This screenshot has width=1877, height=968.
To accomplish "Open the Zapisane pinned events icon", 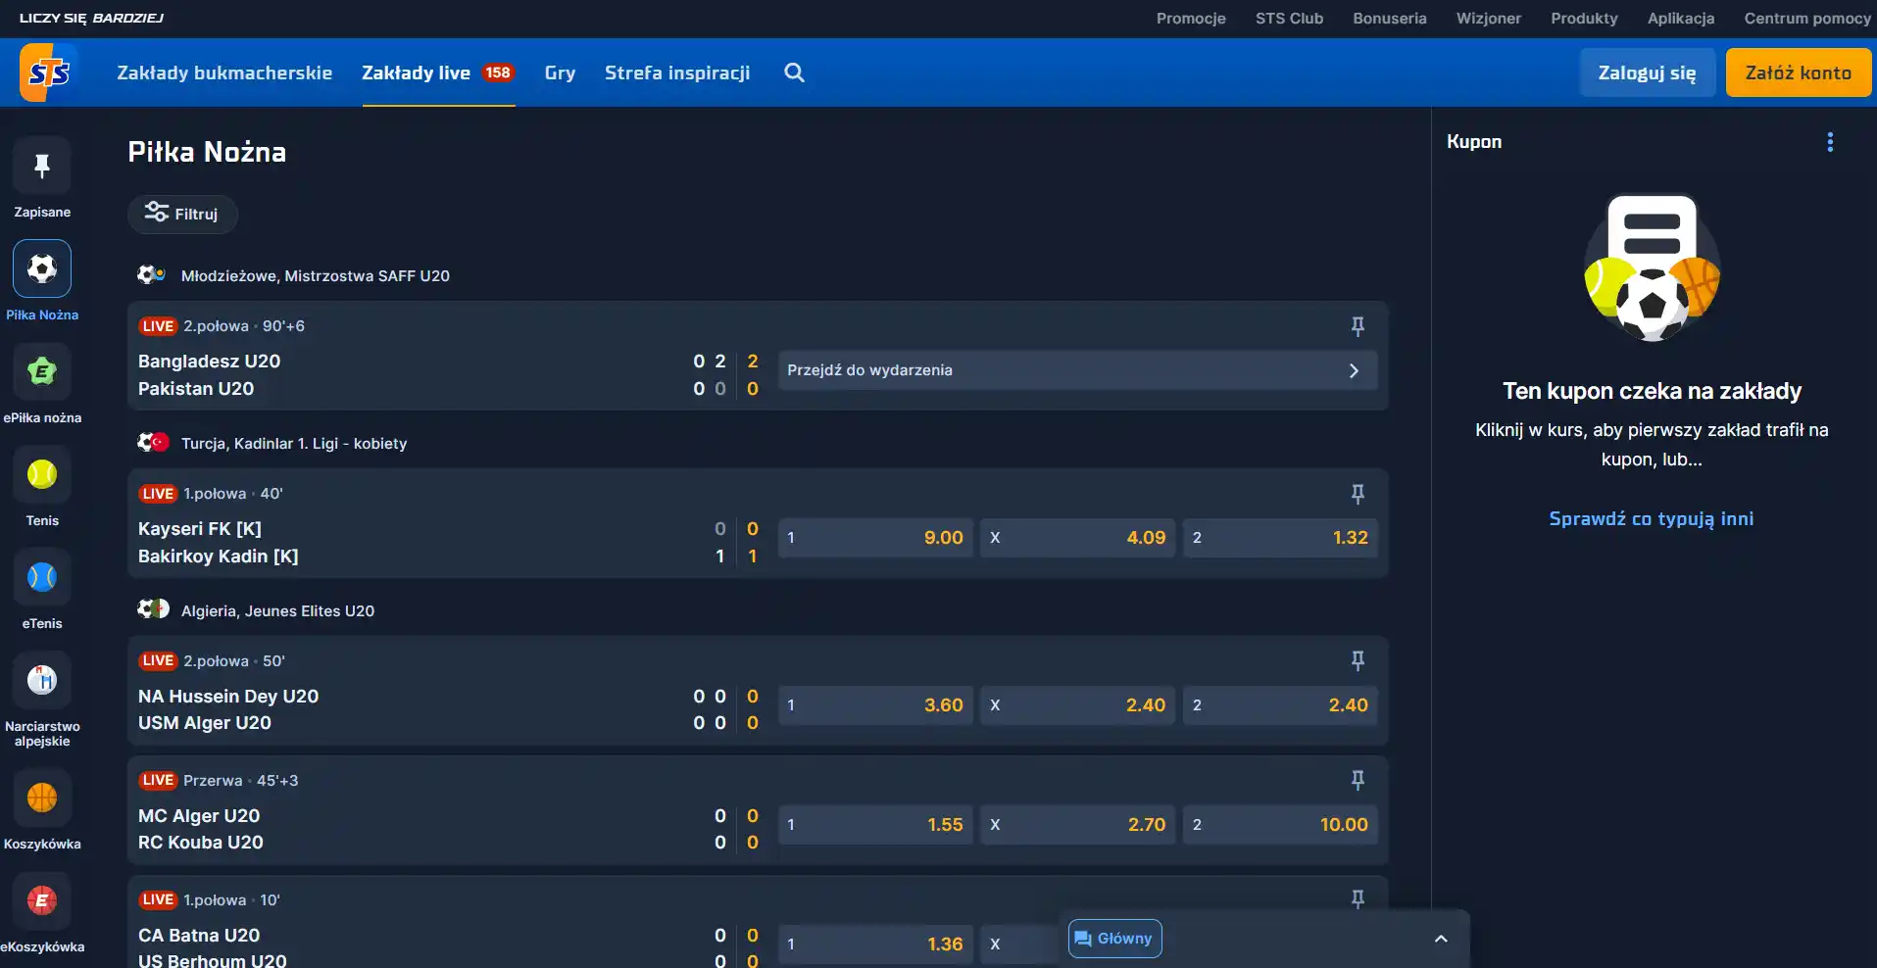I will (41, 166).
